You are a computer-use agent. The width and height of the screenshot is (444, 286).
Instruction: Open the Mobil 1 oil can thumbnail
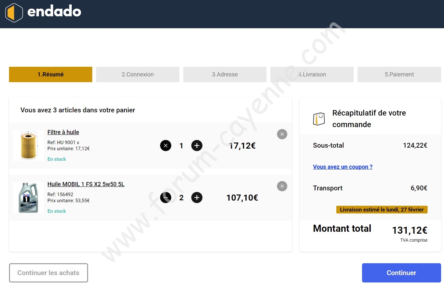28,197
